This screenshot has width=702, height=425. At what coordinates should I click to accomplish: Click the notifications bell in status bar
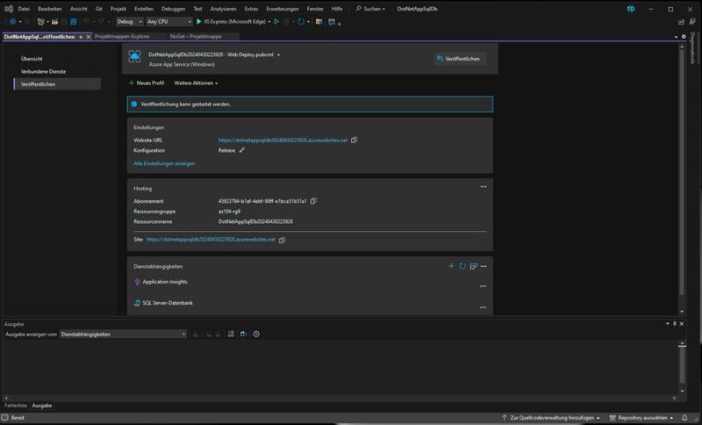tap(684, 418)
